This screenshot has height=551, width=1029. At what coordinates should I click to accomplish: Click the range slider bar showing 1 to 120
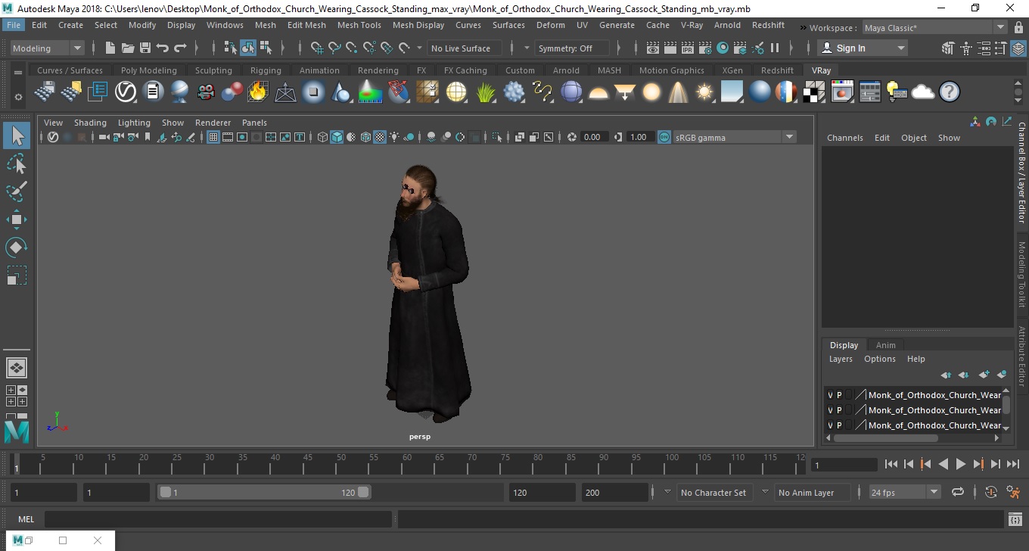[263, 492]
